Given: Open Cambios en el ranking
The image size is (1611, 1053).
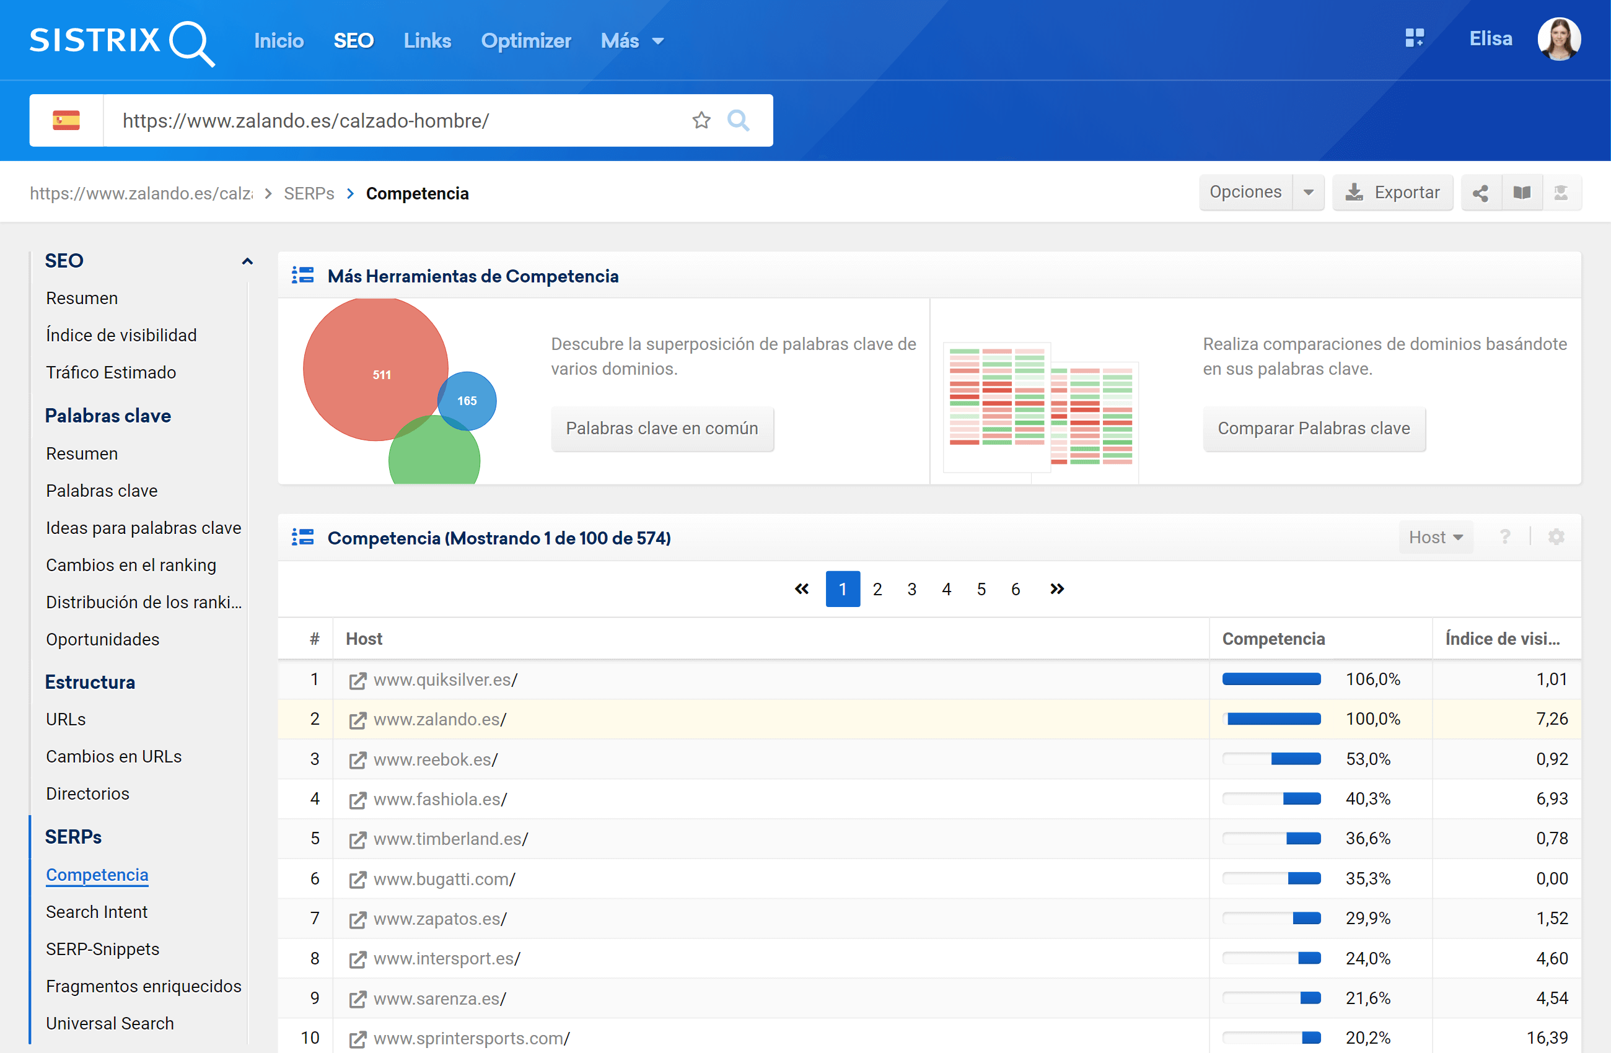Looking at the screenshot, I should click(x=131, y=565).
